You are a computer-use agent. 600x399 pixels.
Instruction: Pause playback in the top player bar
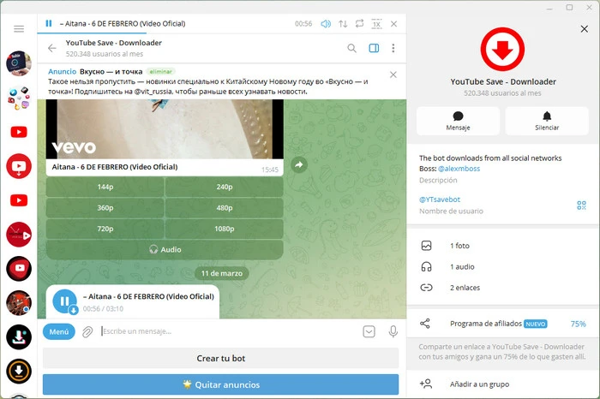pos(49,24)
